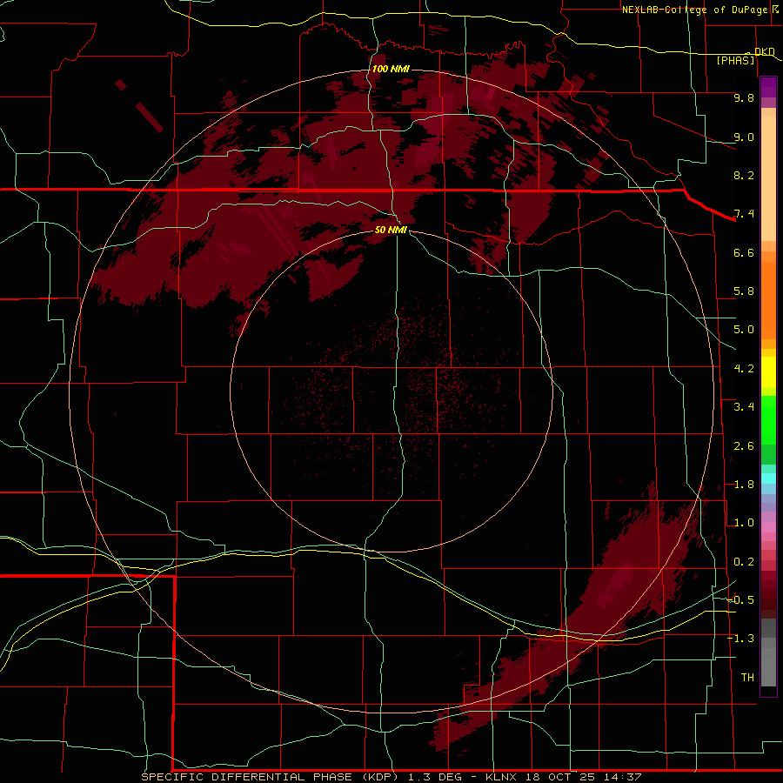Click the 9.8 value on the color scale
The width and height of the screenshot is (783, 783).
pyautogui.click(x=744, y=97)
